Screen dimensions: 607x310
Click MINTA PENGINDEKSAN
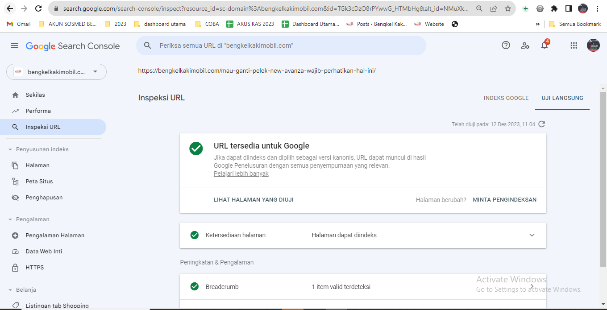[505, 200]
